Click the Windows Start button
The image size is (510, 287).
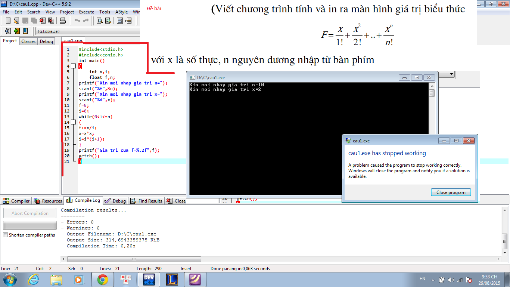coord(9,279)
